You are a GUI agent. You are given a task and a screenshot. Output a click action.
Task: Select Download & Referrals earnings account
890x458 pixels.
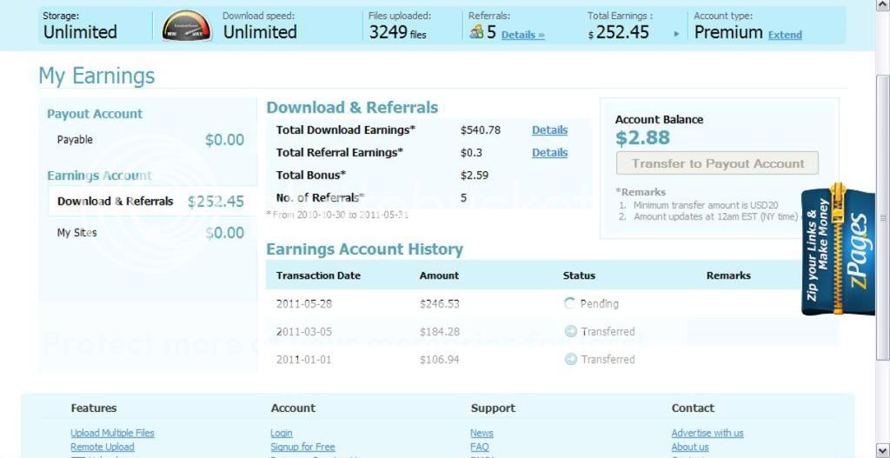151,202
